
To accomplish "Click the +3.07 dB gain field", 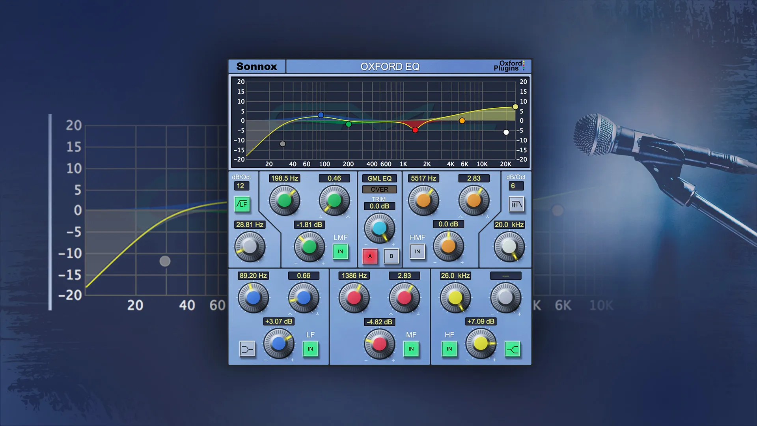I will [x=279, y=322].
